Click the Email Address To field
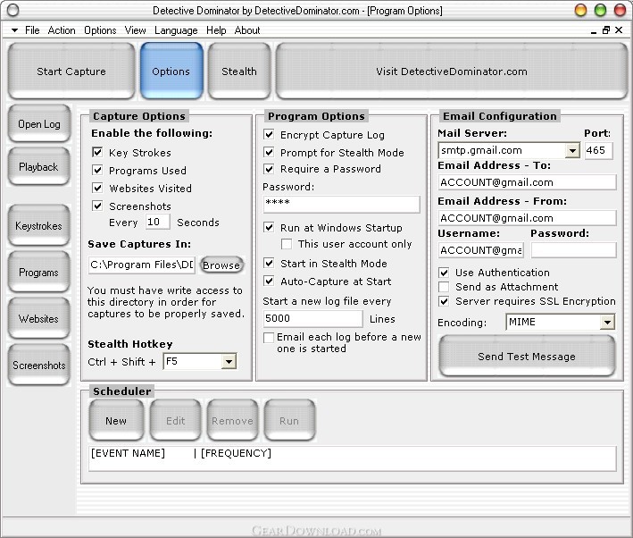Image resolution: width=633 pixels, height=538 pixels. [528, 182]
